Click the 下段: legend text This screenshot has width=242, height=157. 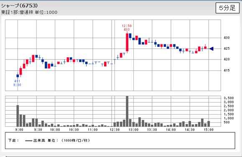(13, 141)
